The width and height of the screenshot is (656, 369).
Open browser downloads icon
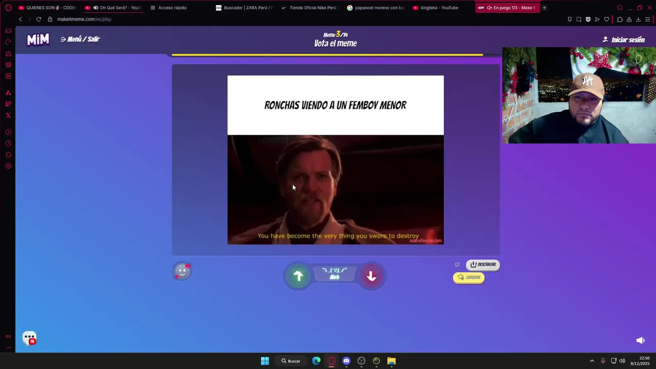pos(638,19)
